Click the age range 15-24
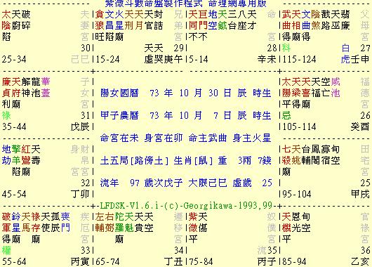 [107, 60]
